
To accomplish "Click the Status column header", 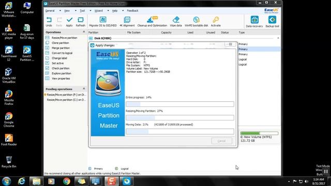I will coord(225,33).
